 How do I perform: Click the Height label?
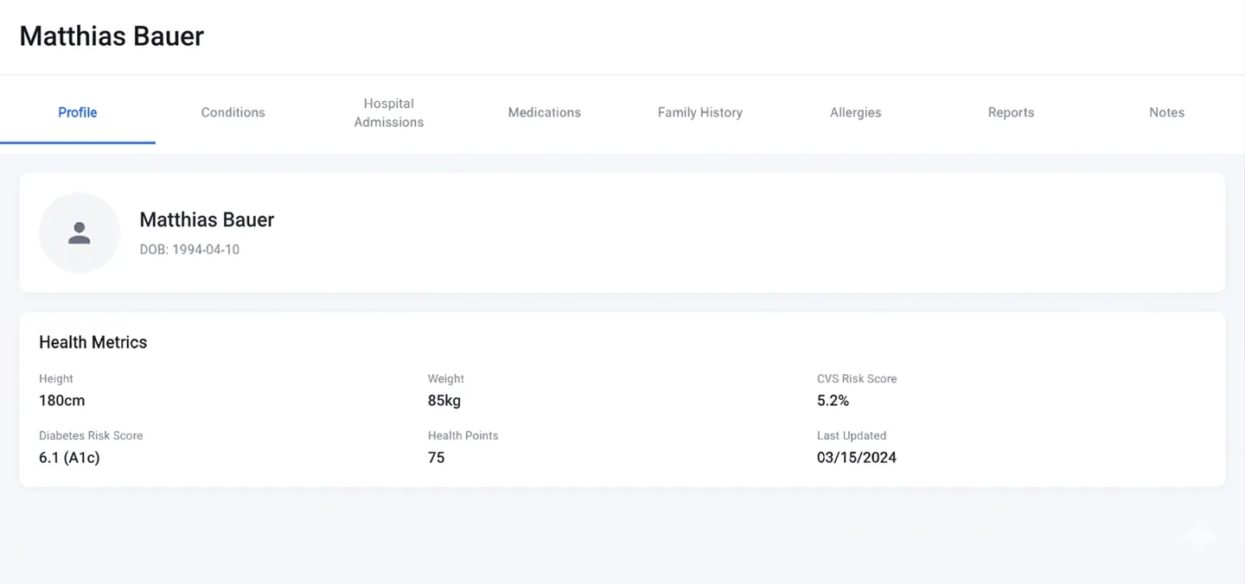coord(56,378)
